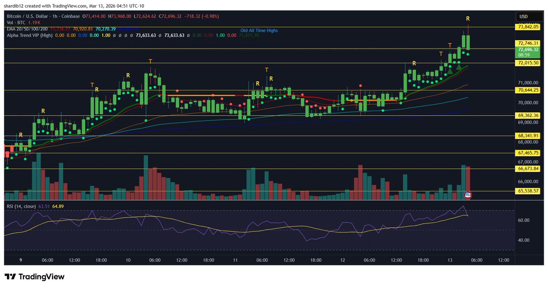Select the 67,465.75 price level label
The image size is (548, 288).
pos(528,153)
